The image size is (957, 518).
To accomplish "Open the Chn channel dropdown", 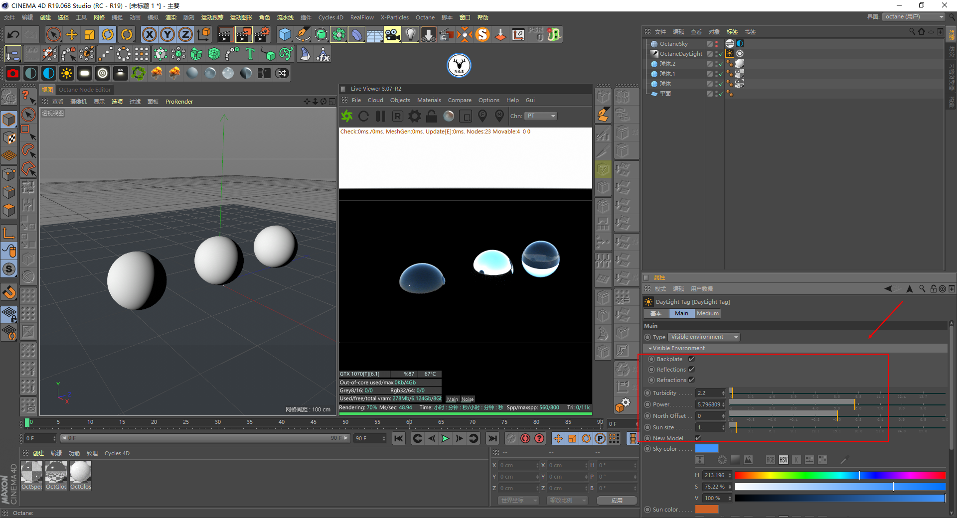I will 540,116.
